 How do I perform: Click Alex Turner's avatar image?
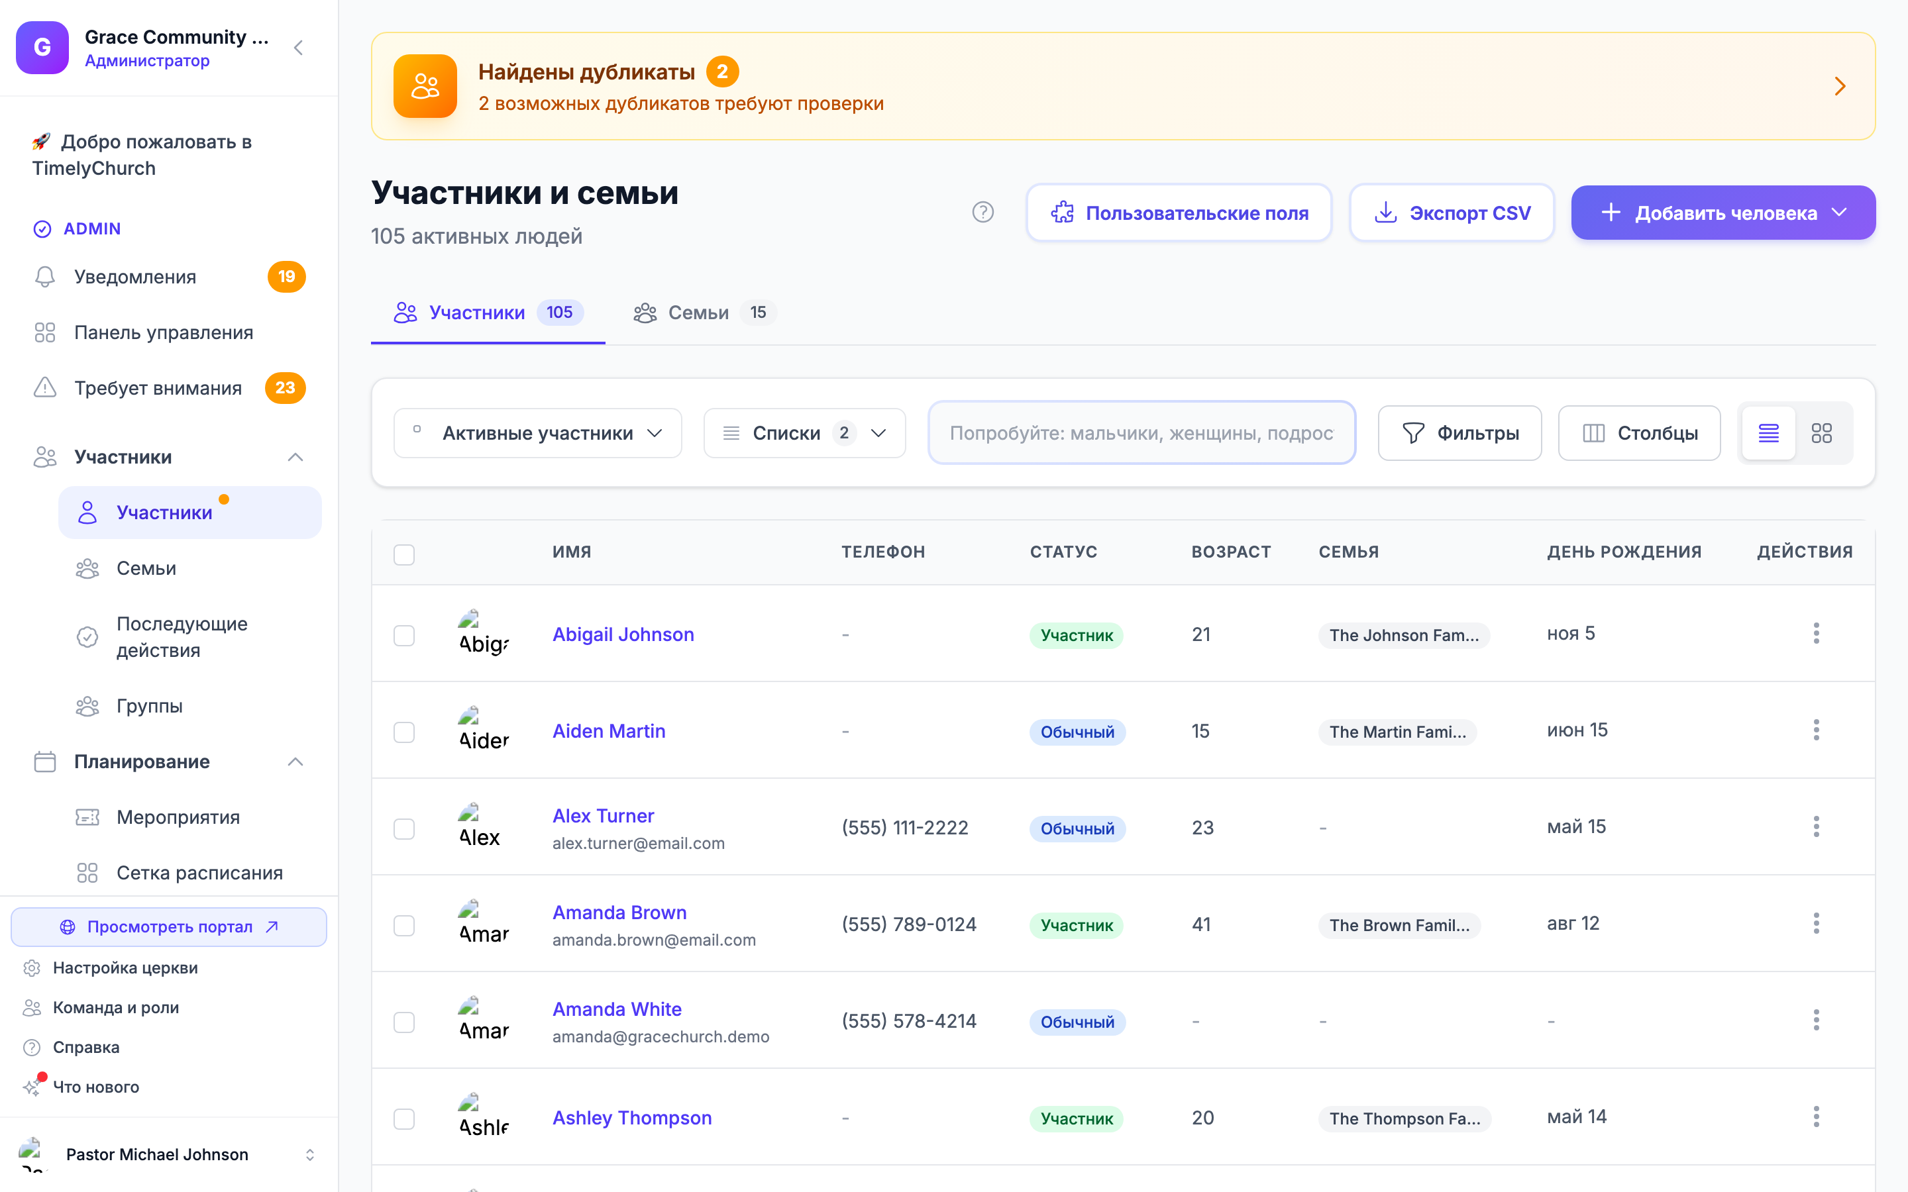[484, 827]
